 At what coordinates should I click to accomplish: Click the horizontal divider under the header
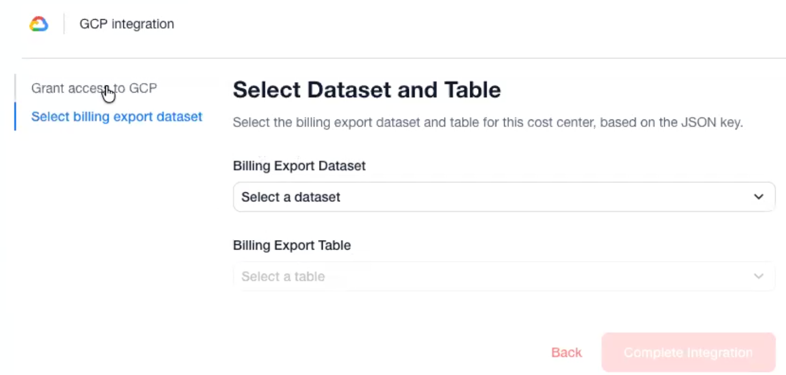(x=403, y=58)
